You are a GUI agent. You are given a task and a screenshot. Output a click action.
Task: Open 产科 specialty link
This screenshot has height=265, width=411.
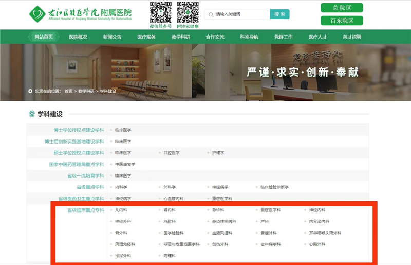tap(265, 221)
